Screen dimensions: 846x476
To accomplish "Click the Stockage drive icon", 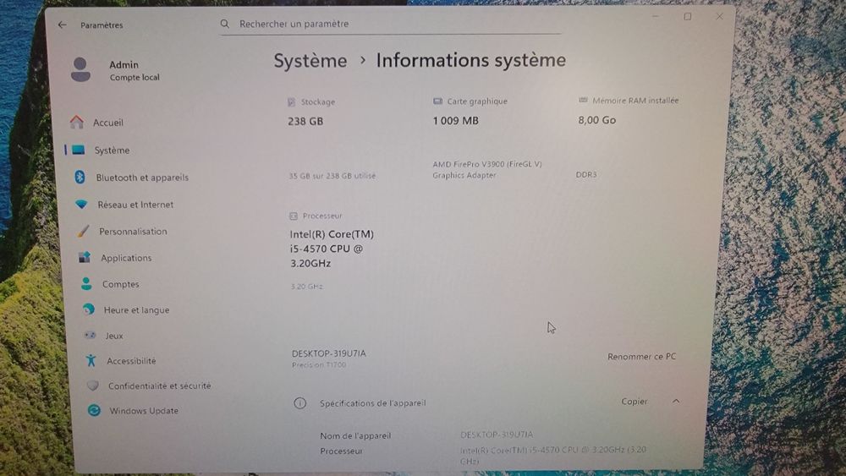I will (292, 102).
